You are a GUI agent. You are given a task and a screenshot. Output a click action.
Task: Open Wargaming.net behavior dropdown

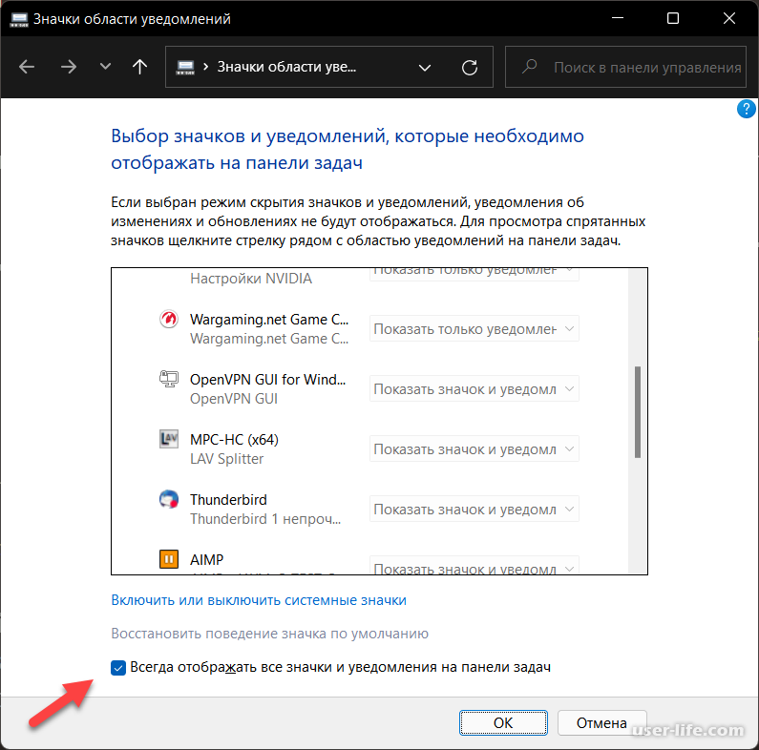[474, 329]
